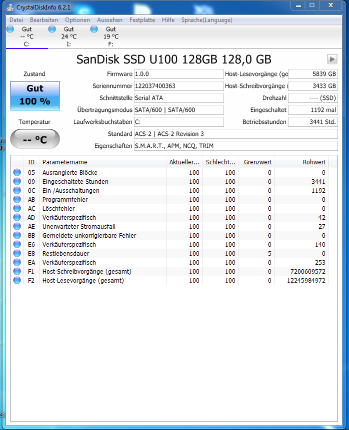Click status orb in Gemeldete unkorrigierbare Fehler row

(x=17, y=235)
